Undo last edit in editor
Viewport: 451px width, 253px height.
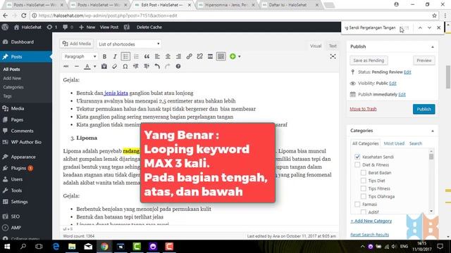[157, 66]
